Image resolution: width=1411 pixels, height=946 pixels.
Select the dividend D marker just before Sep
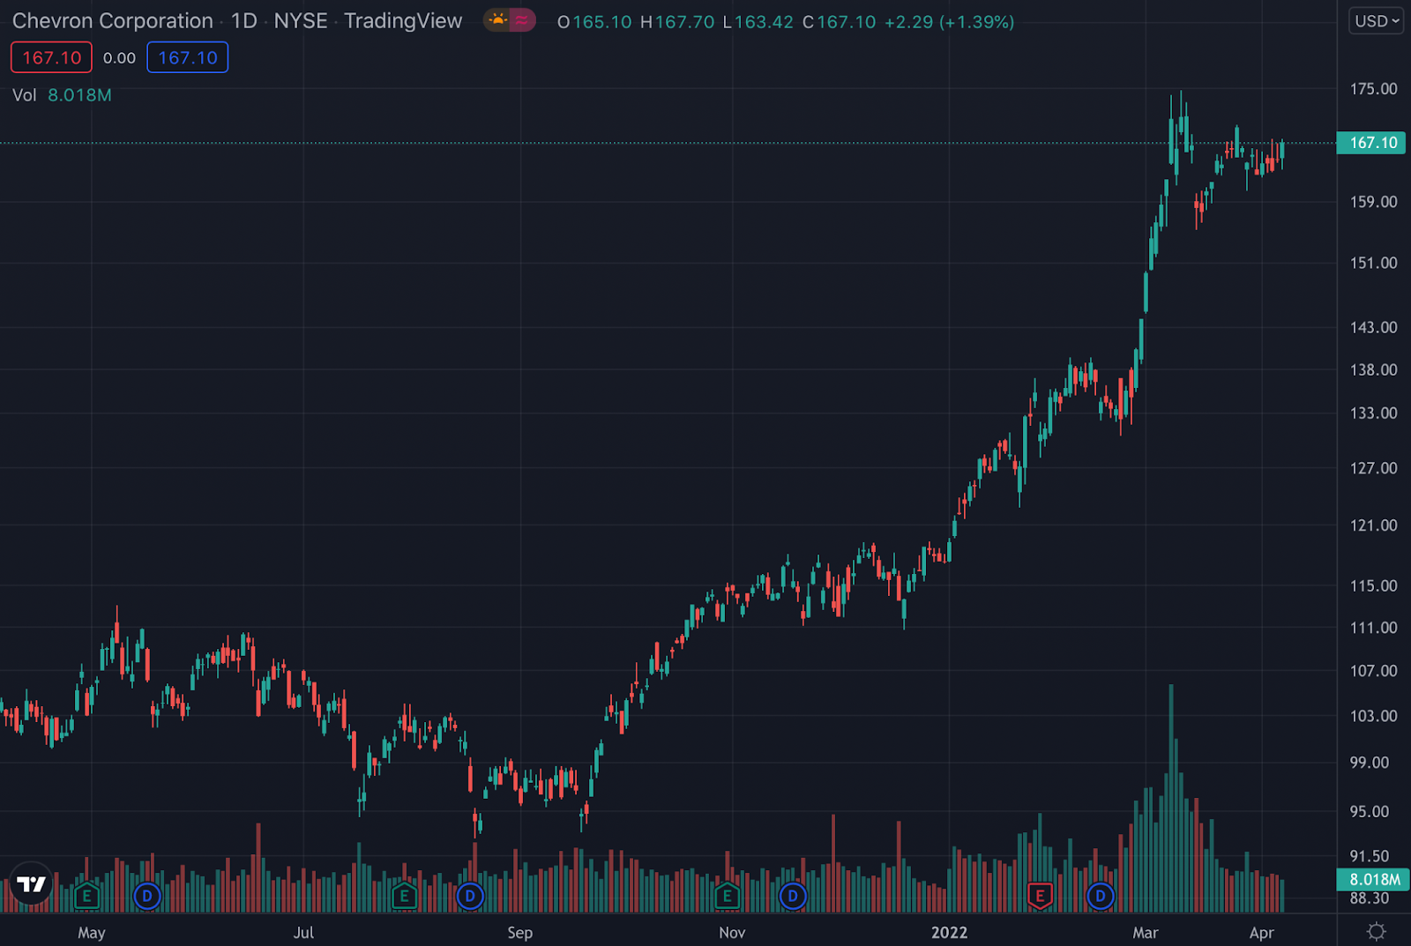(470, 897)
